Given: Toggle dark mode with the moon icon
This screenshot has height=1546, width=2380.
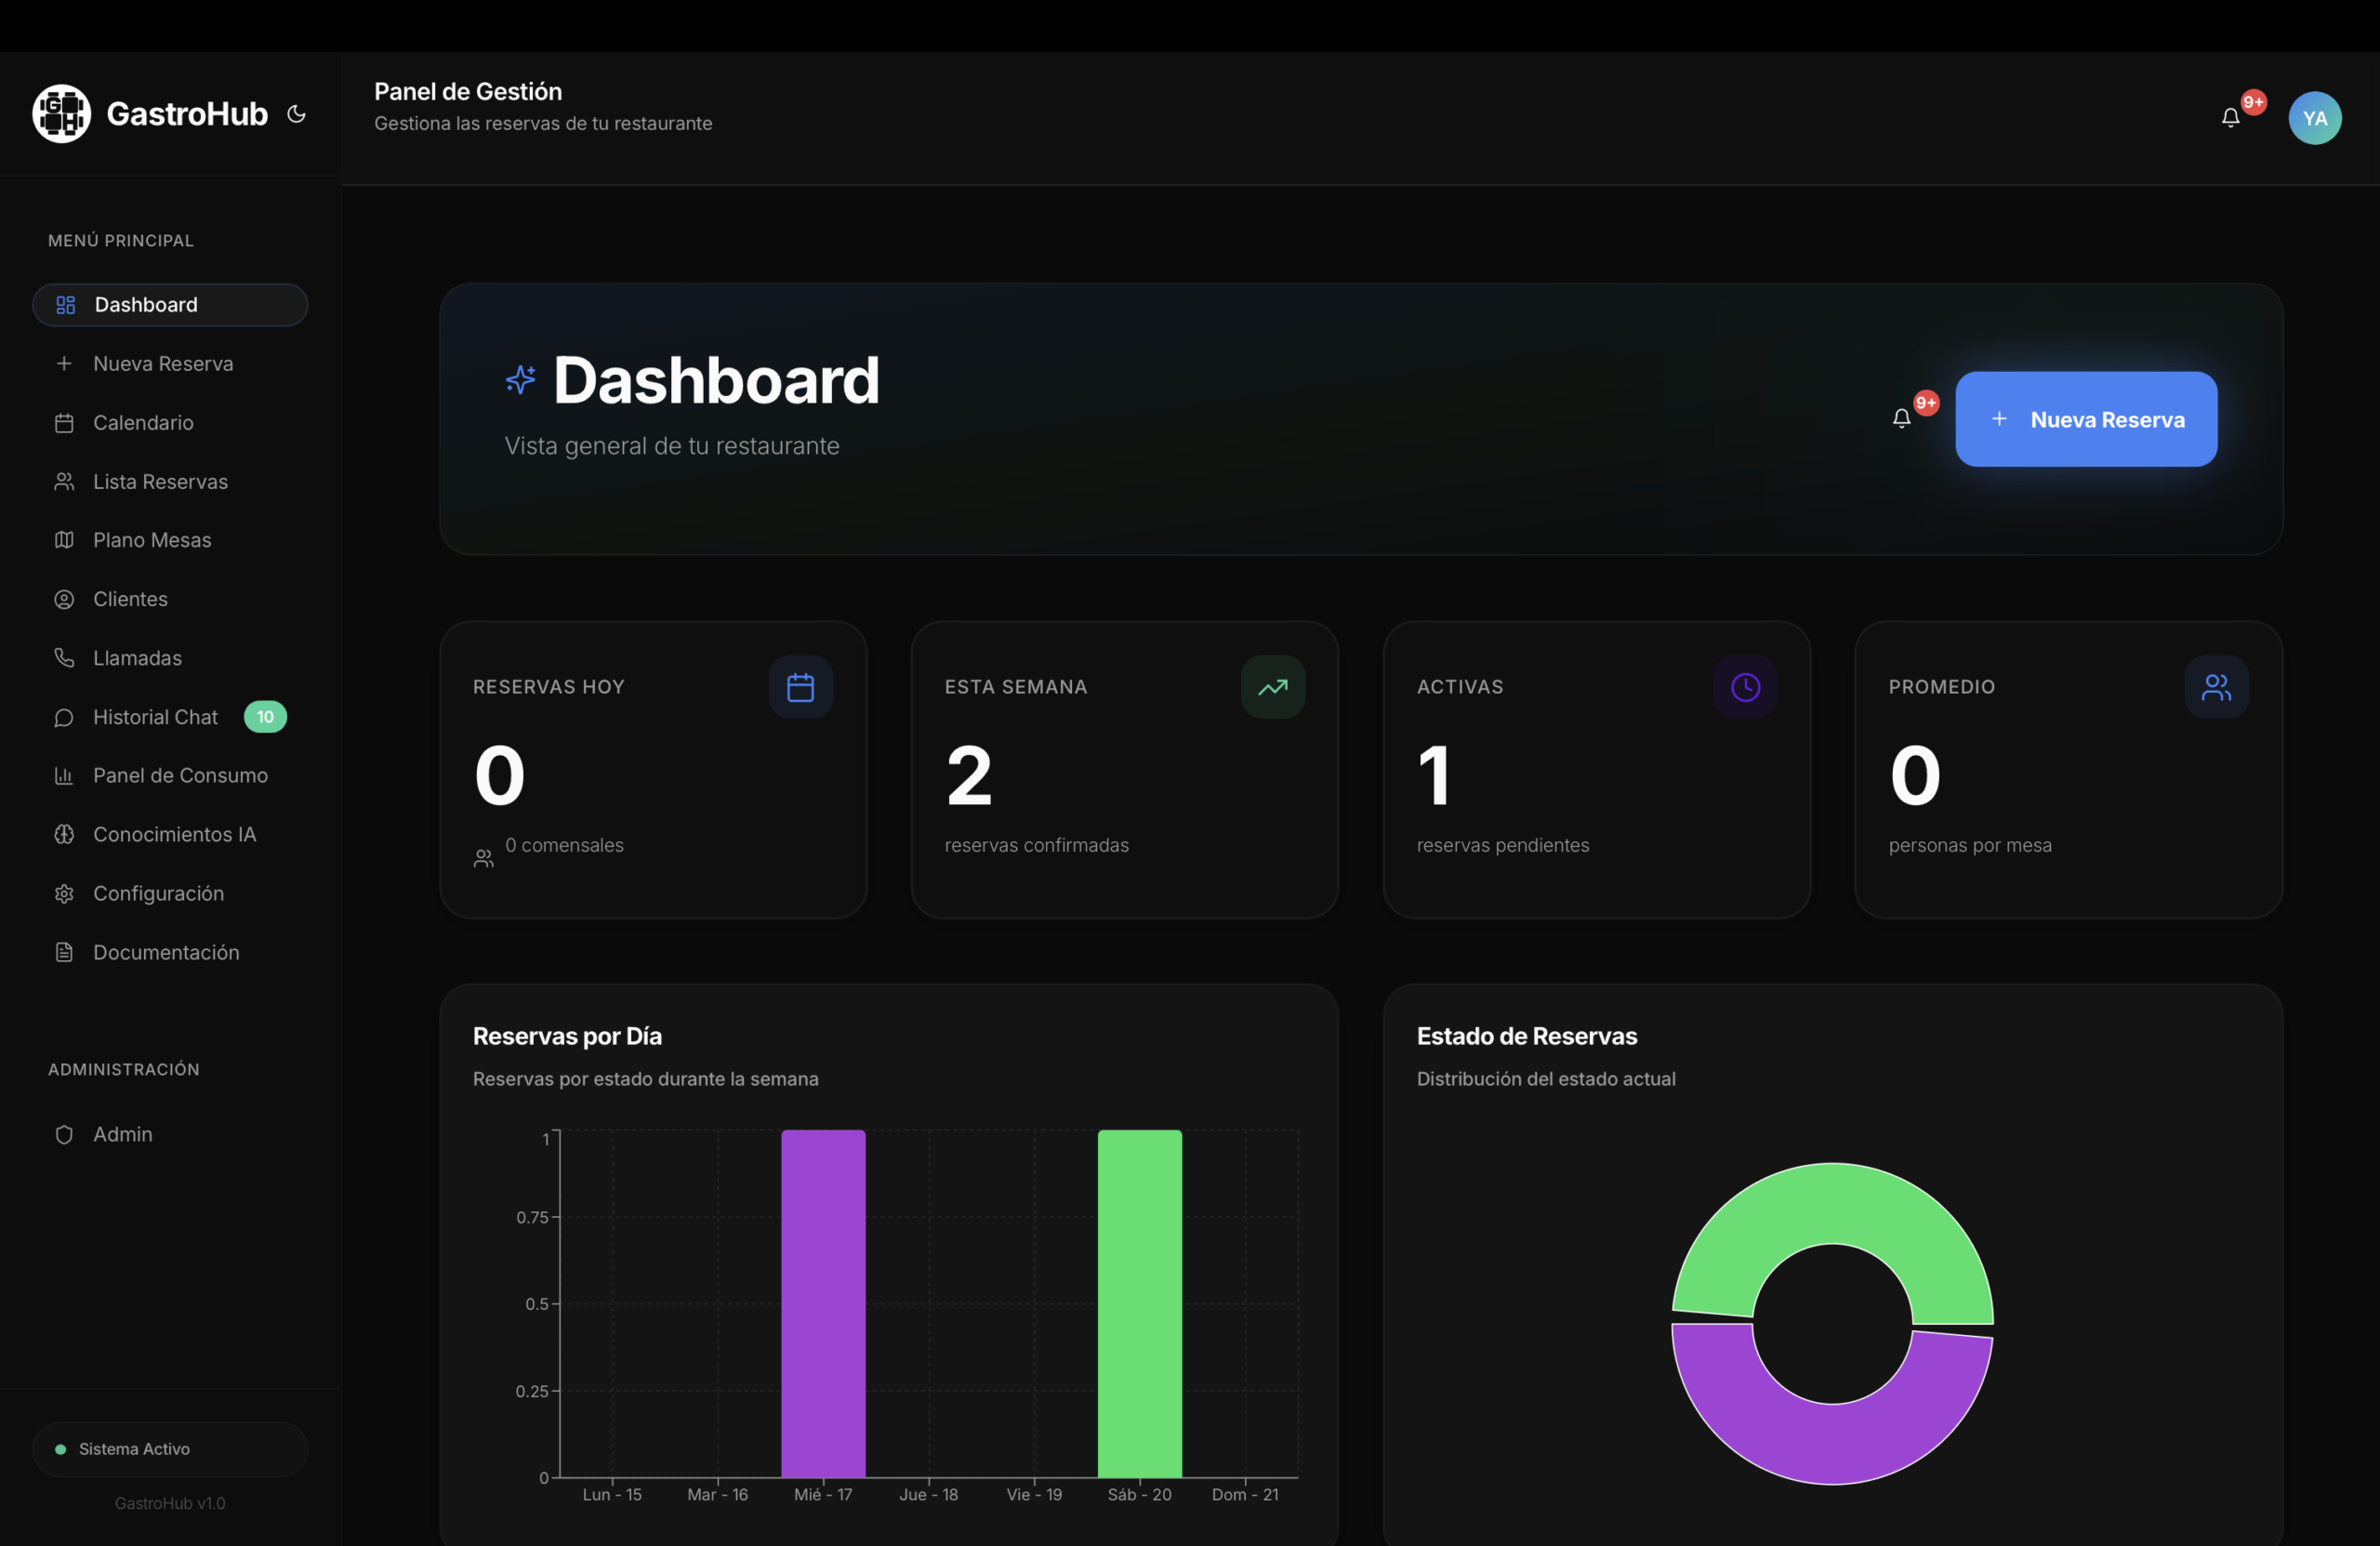Looking at the screenshot, I should pos(296,114).
